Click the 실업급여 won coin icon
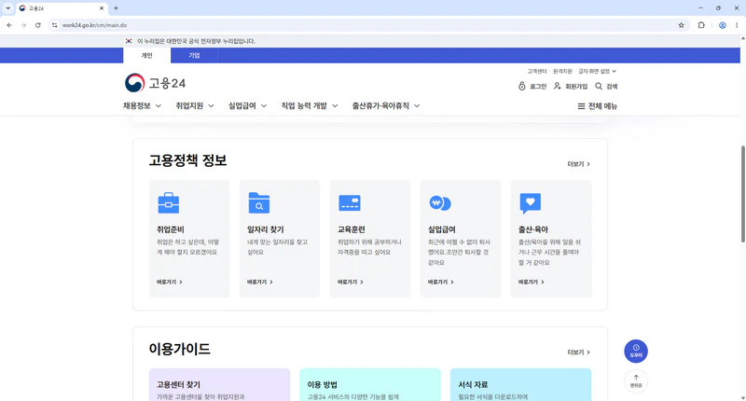This screenshot has width=746, height=401. pos(439,203)
